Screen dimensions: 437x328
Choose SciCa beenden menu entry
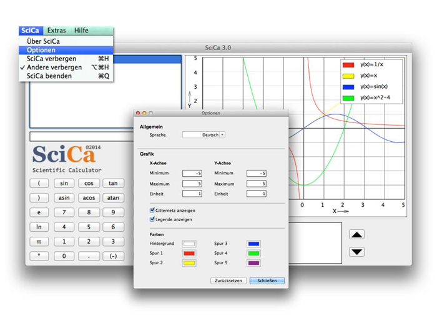[x=49, y=76]
